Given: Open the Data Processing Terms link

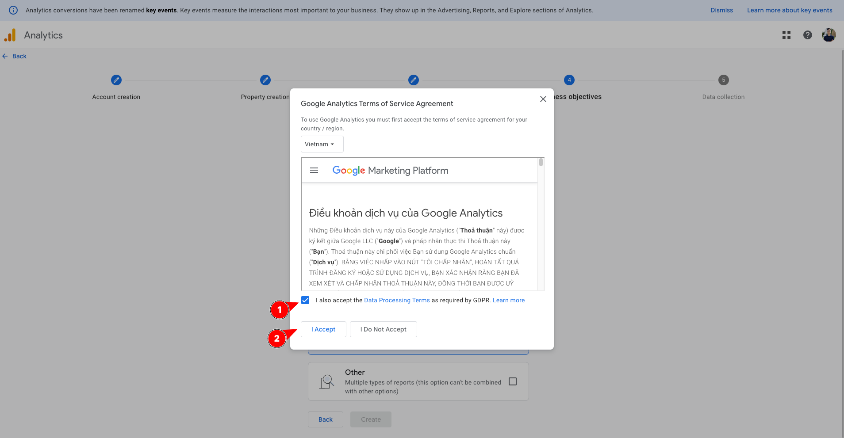Looking at the screenshot, I should pos(397,300).
